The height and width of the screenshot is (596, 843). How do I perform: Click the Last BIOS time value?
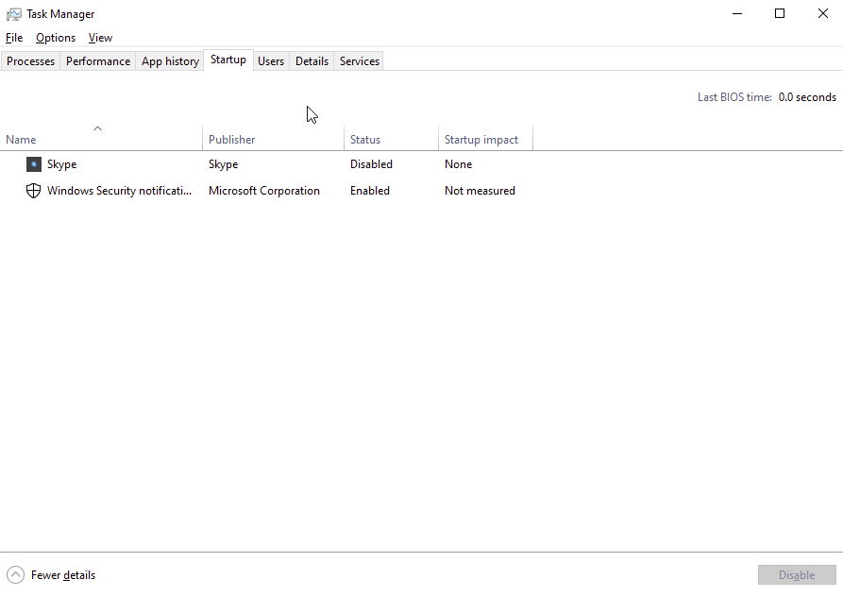807,97
